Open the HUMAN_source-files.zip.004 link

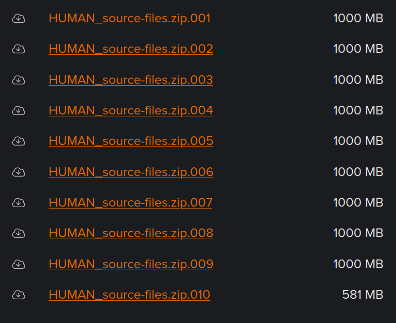click(131, 110)
